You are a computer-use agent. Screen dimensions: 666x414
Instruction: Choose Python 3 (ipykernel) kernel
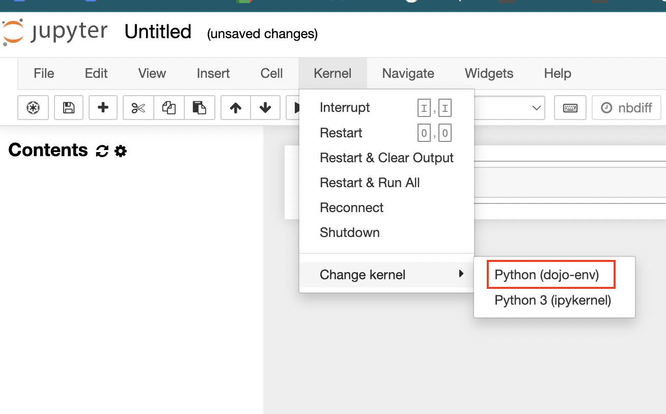552,300
